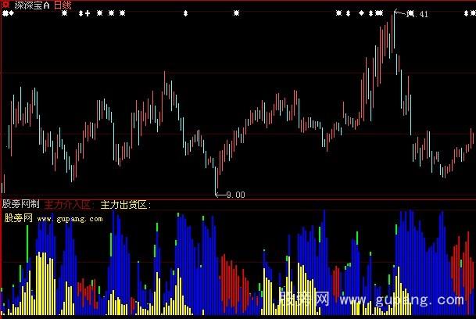Select the white 主力出货区 indicator label

125,205
